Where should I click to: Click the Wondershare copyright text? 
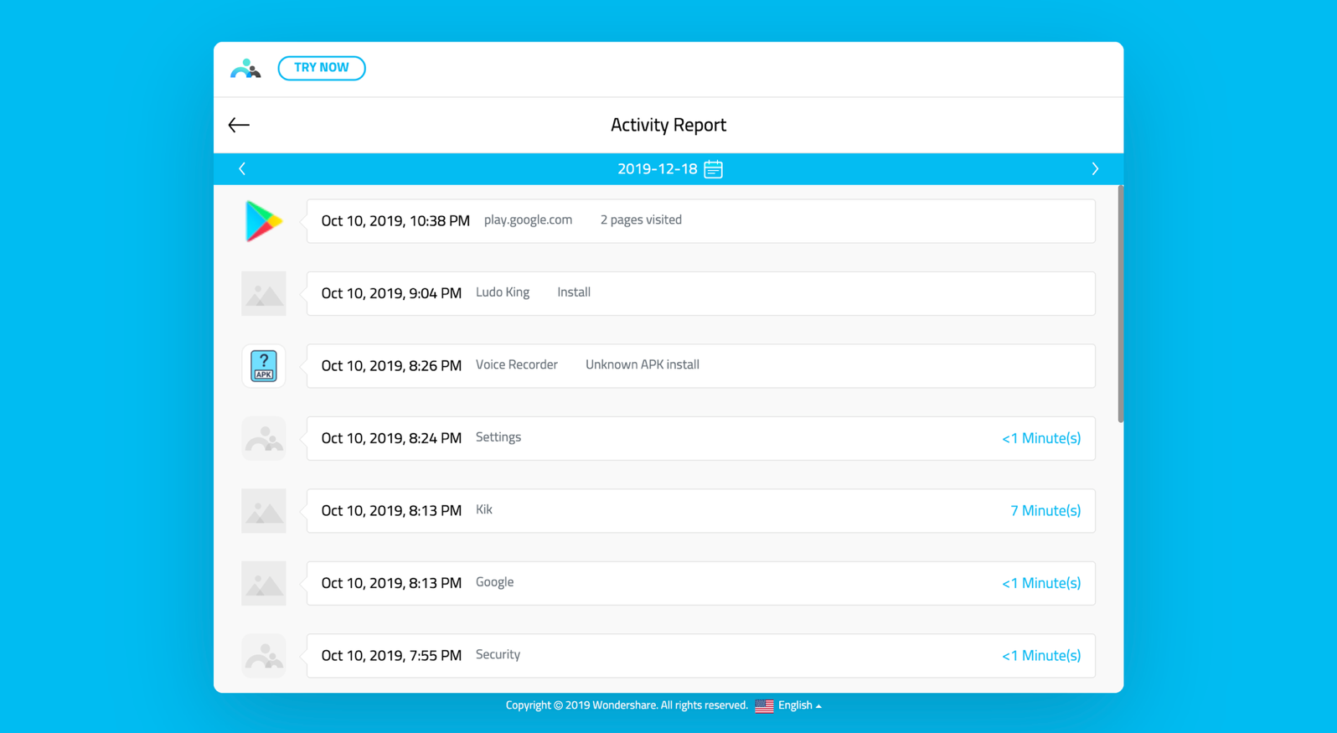point(627,705)
